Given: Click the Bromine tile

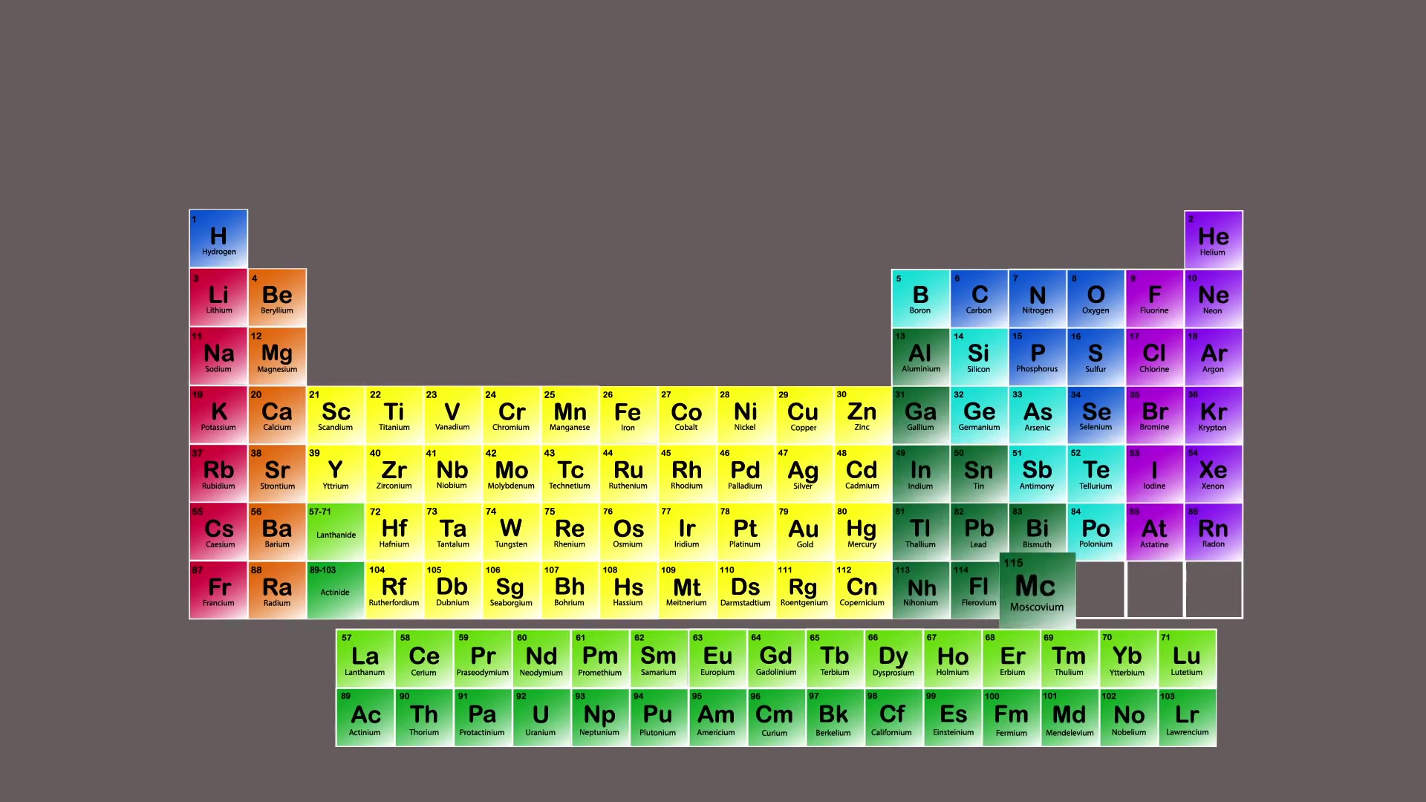Looking at the screenshot, I should coord(1154,414).
